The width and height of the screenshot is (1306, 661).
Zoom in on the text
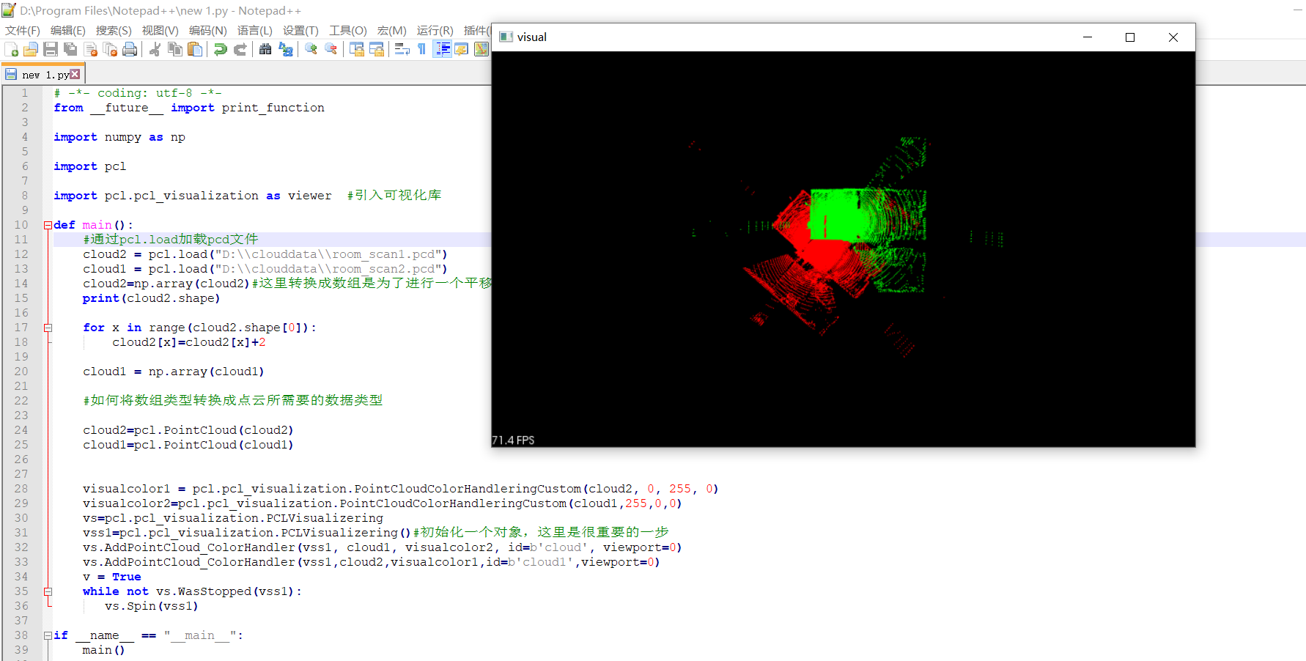click(x=310, y=49)
